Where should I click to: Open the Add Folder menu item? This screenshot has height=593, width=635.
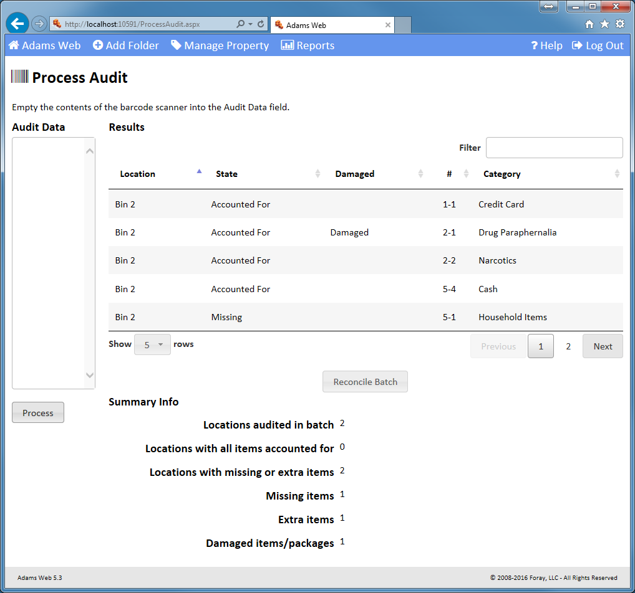point(125,45)
